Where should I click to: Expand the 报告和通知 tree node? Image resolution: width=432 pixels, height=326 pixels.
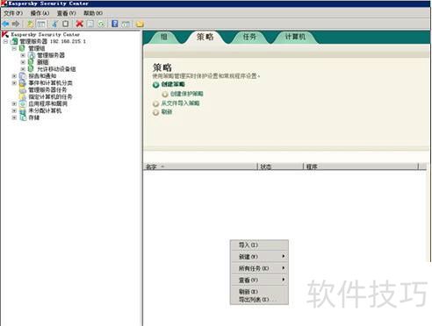(14, 76)
